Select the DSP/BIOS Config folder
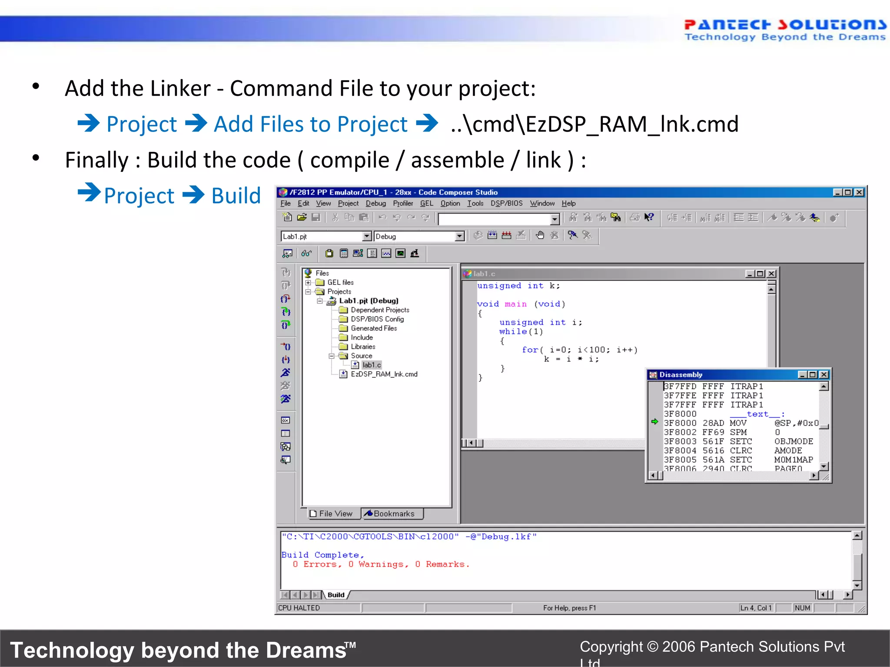The height and width of the screenshot is (667, 890). [x=377, y=319]
